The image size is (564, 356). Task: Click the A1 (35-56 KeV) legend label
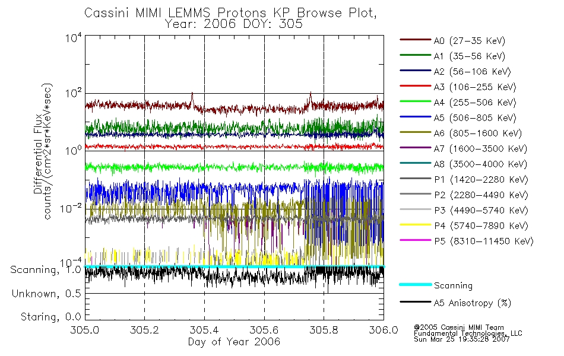tap(470, 56)
